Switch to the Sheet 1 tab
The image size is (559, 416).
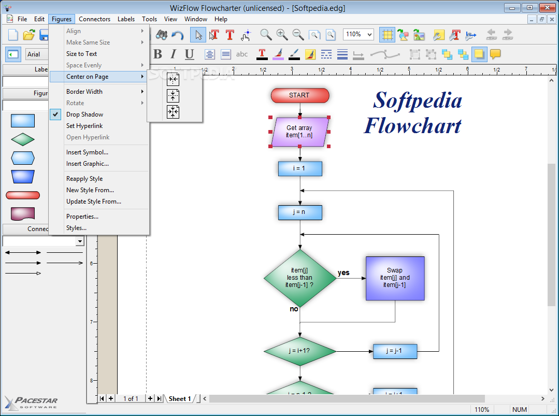click(x=180, y=398)
